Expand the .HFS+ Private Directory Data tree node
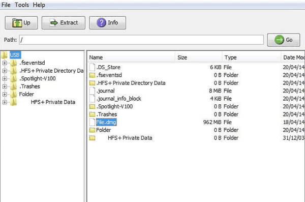 tap(5, 71)
